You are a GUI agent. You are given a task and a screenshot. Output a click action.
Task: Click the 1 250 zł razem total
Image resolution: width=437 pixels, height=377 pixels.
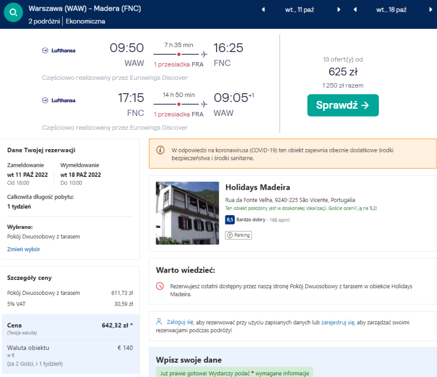pyautogui.click(x=343, y=86)
